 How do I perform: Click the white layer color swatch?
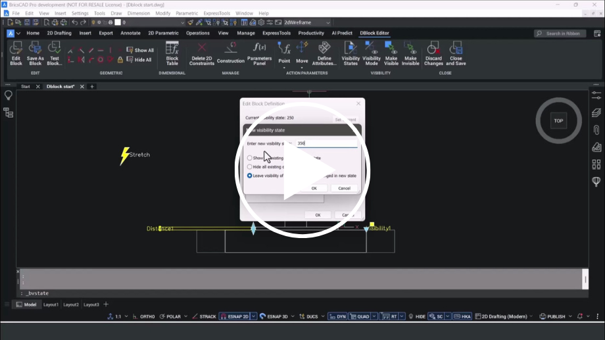click(x=118, y=22)
